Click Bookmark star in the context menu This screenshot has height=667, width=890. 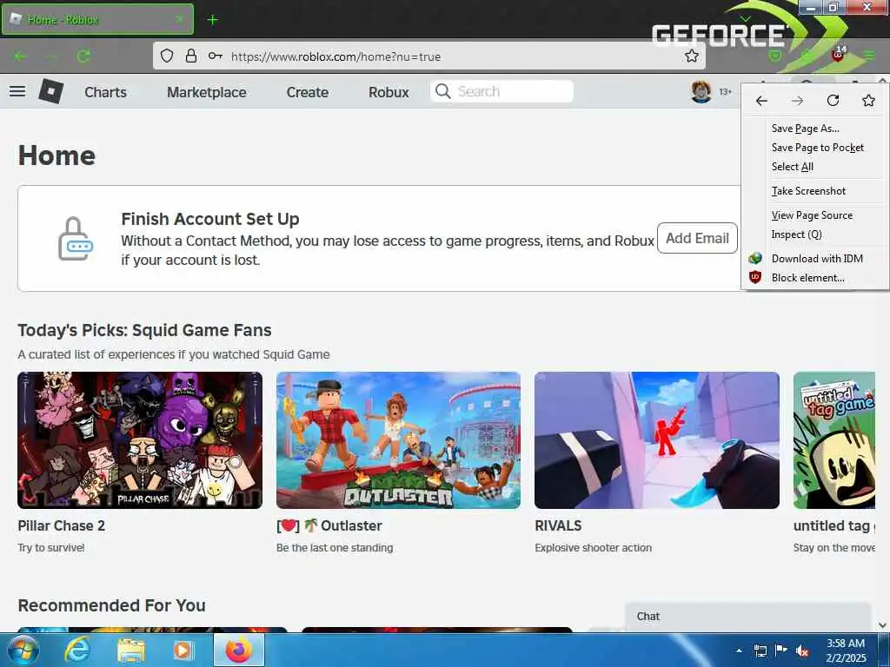pos(868,101)
